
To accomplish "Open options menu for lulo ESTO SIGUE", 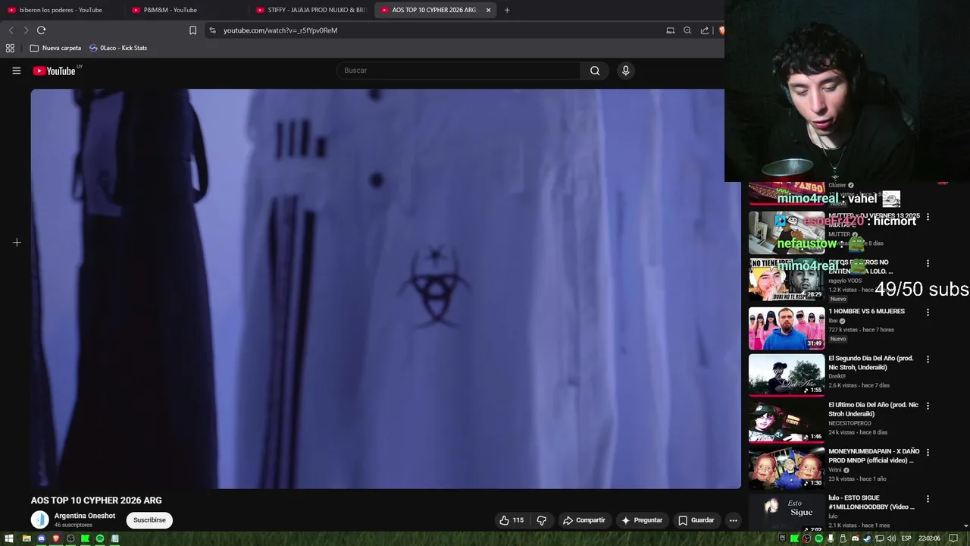I will 928,499.
